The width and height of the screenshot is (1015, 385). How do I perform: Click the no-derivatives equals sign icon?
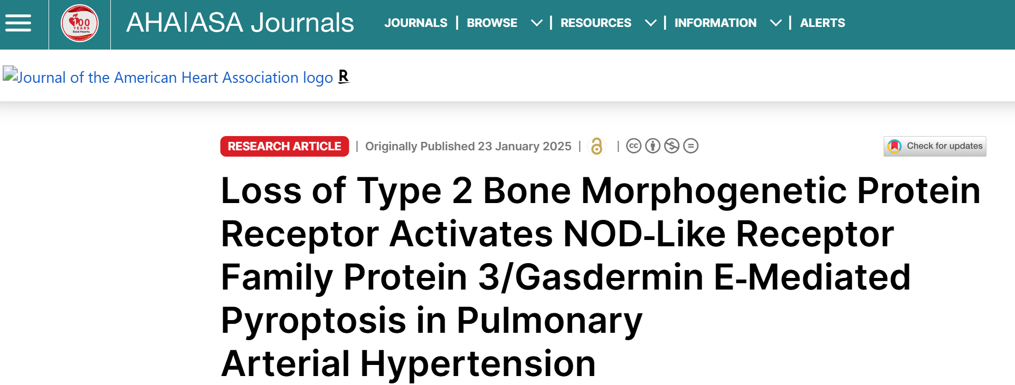pyautogui.click(x=691, y=146)
